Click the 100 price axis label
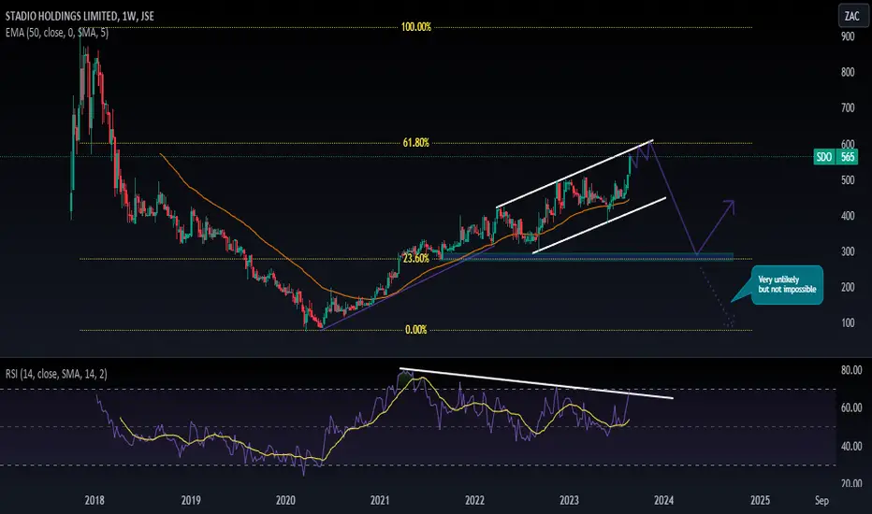The image size is (872, 514). [x=848, y=322]
